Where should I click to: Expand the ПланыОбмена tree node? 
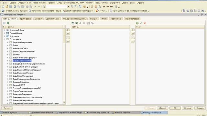(4, 33)
